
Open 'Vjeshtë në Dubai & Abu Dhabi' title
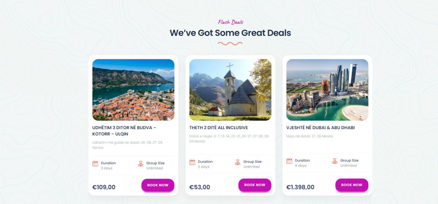tap(320, 127)
